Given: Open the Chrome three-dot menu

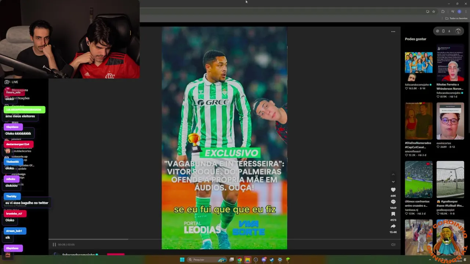Looking at the screenshot, I should point(466,12).
